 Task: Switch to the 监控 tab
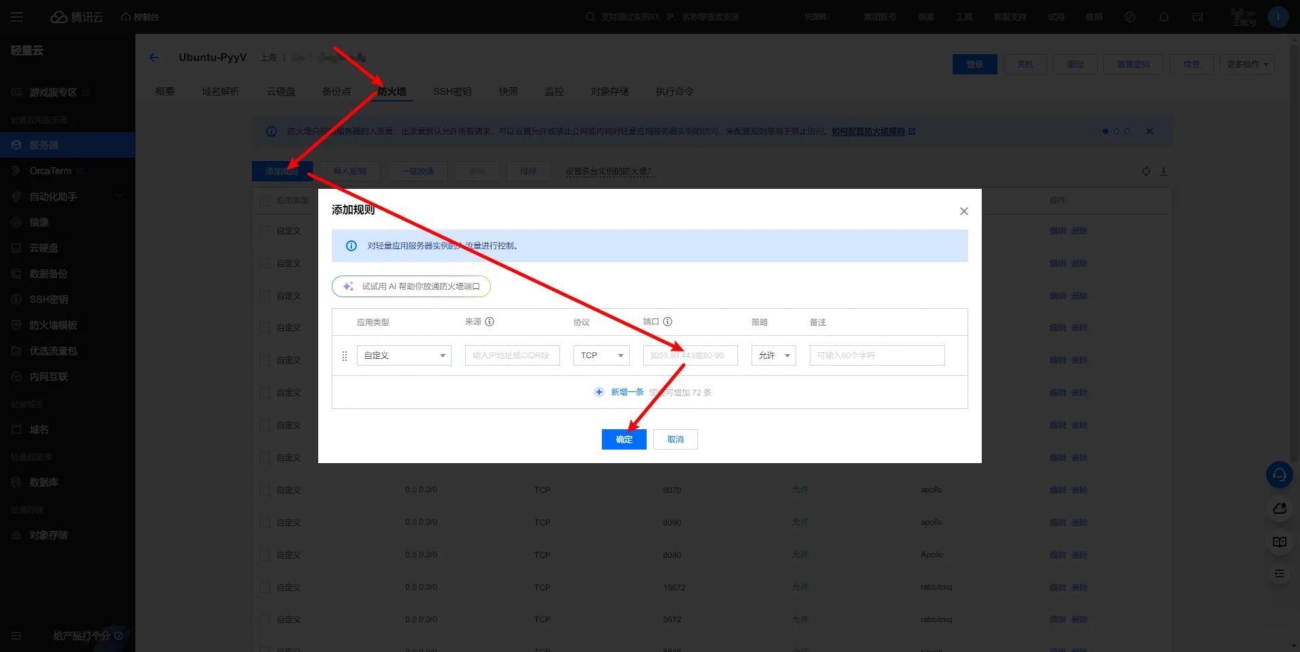[x=555, y=91]
